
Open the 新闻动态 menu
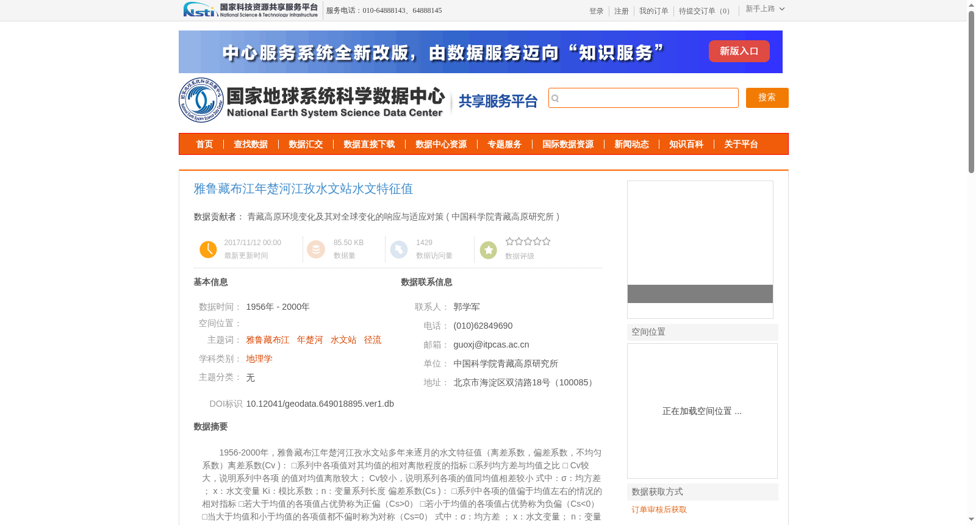click(x=631, y=145)
